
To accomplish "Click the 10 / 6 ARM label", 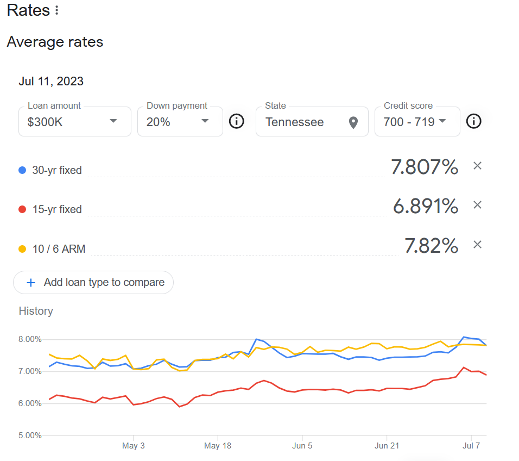I will click(59, 249).
